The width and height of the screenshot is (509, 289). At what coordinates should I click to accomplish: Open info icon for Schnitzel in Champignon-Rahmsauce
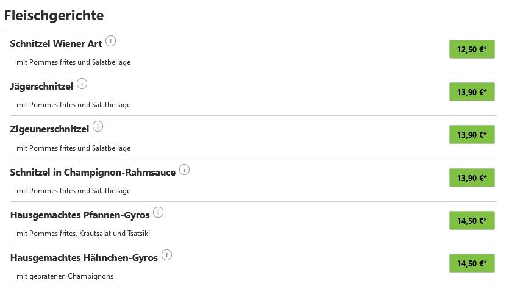(x=184, y=169)
